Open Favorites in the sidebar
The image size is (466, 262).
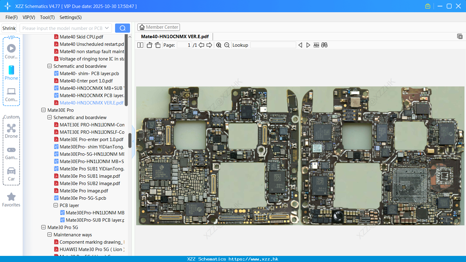[11, 200]
